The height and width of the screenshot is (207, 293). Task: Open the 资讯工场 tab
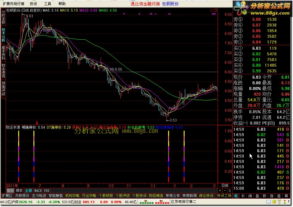coord(224,196)
